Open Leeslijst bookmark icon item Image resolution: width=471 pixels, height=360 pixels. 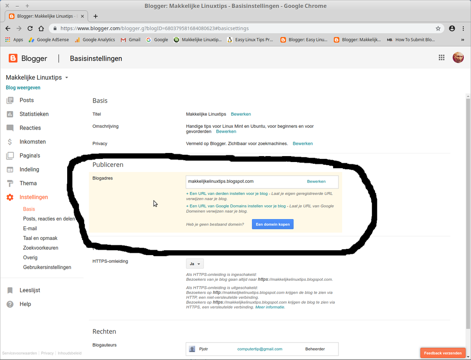click(10, 290)
